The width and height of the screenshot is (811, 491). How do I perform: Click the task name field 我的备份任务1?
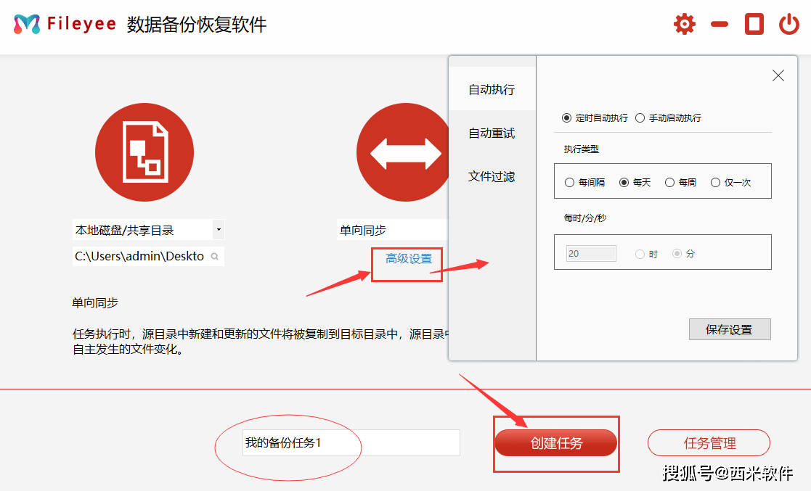coord(351,443)
